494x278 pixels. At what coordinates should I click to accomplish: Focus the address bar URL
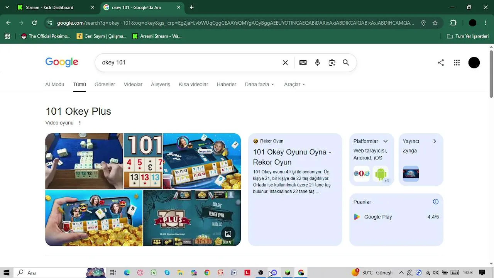235,23
